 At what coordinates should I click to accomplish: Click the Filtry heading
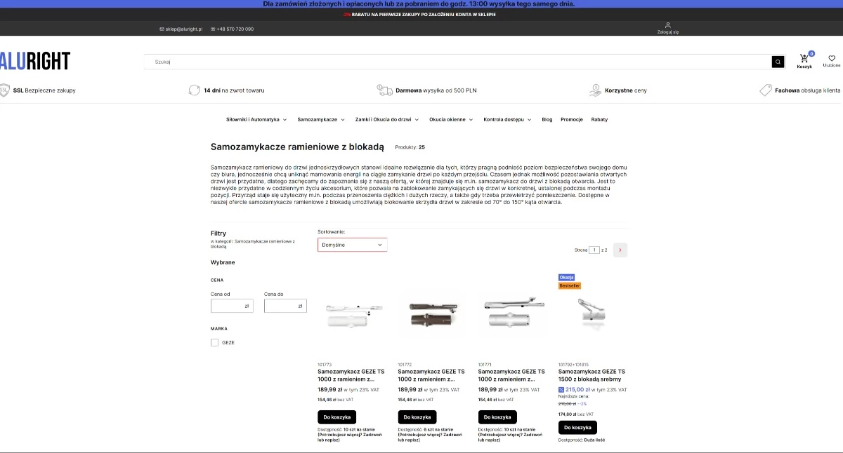tap(218, 234)
